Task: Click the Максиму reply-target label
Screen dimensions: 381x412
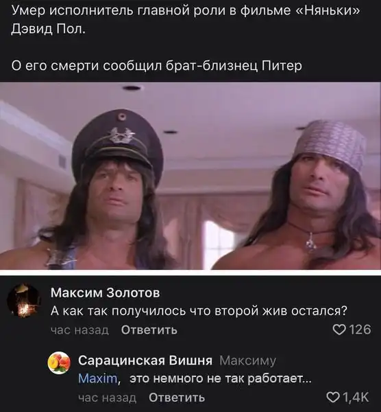Action: [248, 361]
